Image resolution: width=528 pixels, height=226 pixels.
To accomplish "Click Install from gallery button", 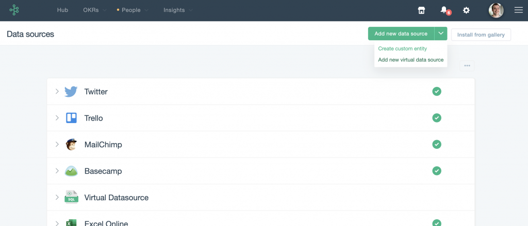I will click(x=481, y=34).
